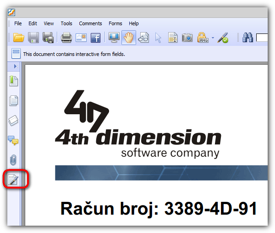Click the Open folder icon
This screenshot has height=233, width=275.
coord(19,38)
